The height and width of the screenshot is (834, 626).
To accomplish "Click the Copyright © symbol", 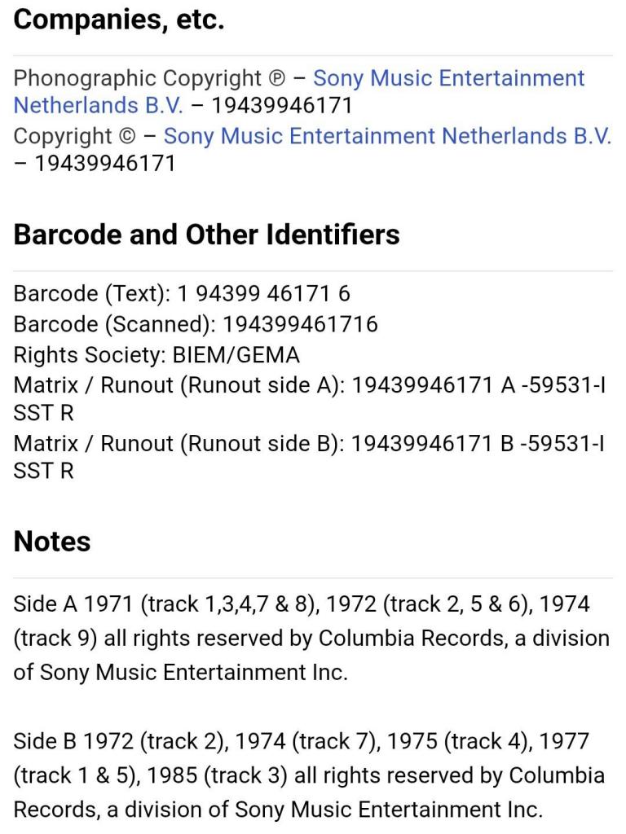I will coord(127,136).
